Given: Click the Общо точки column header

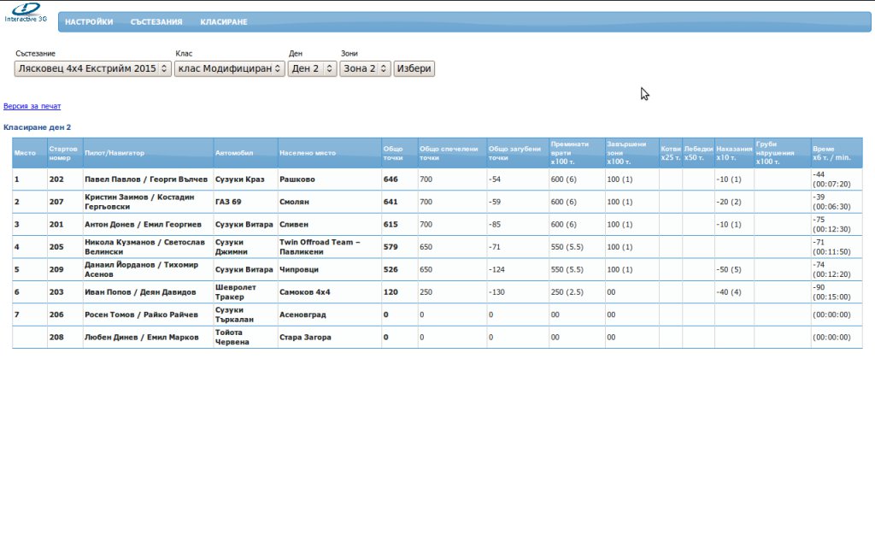Looking at the screenshot, I should point(393,153).
